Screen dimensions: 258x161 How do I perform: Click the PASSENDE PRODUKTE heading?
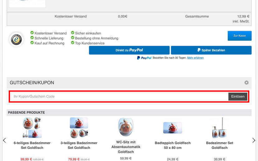[x=26, y=113]
